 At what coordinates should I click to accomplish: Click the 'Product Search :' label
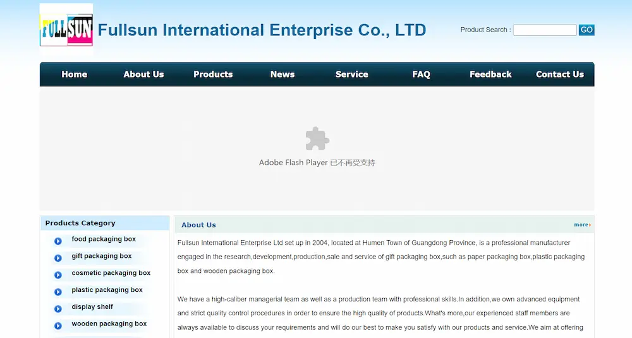pyautogui.click(x=485, y=30)
